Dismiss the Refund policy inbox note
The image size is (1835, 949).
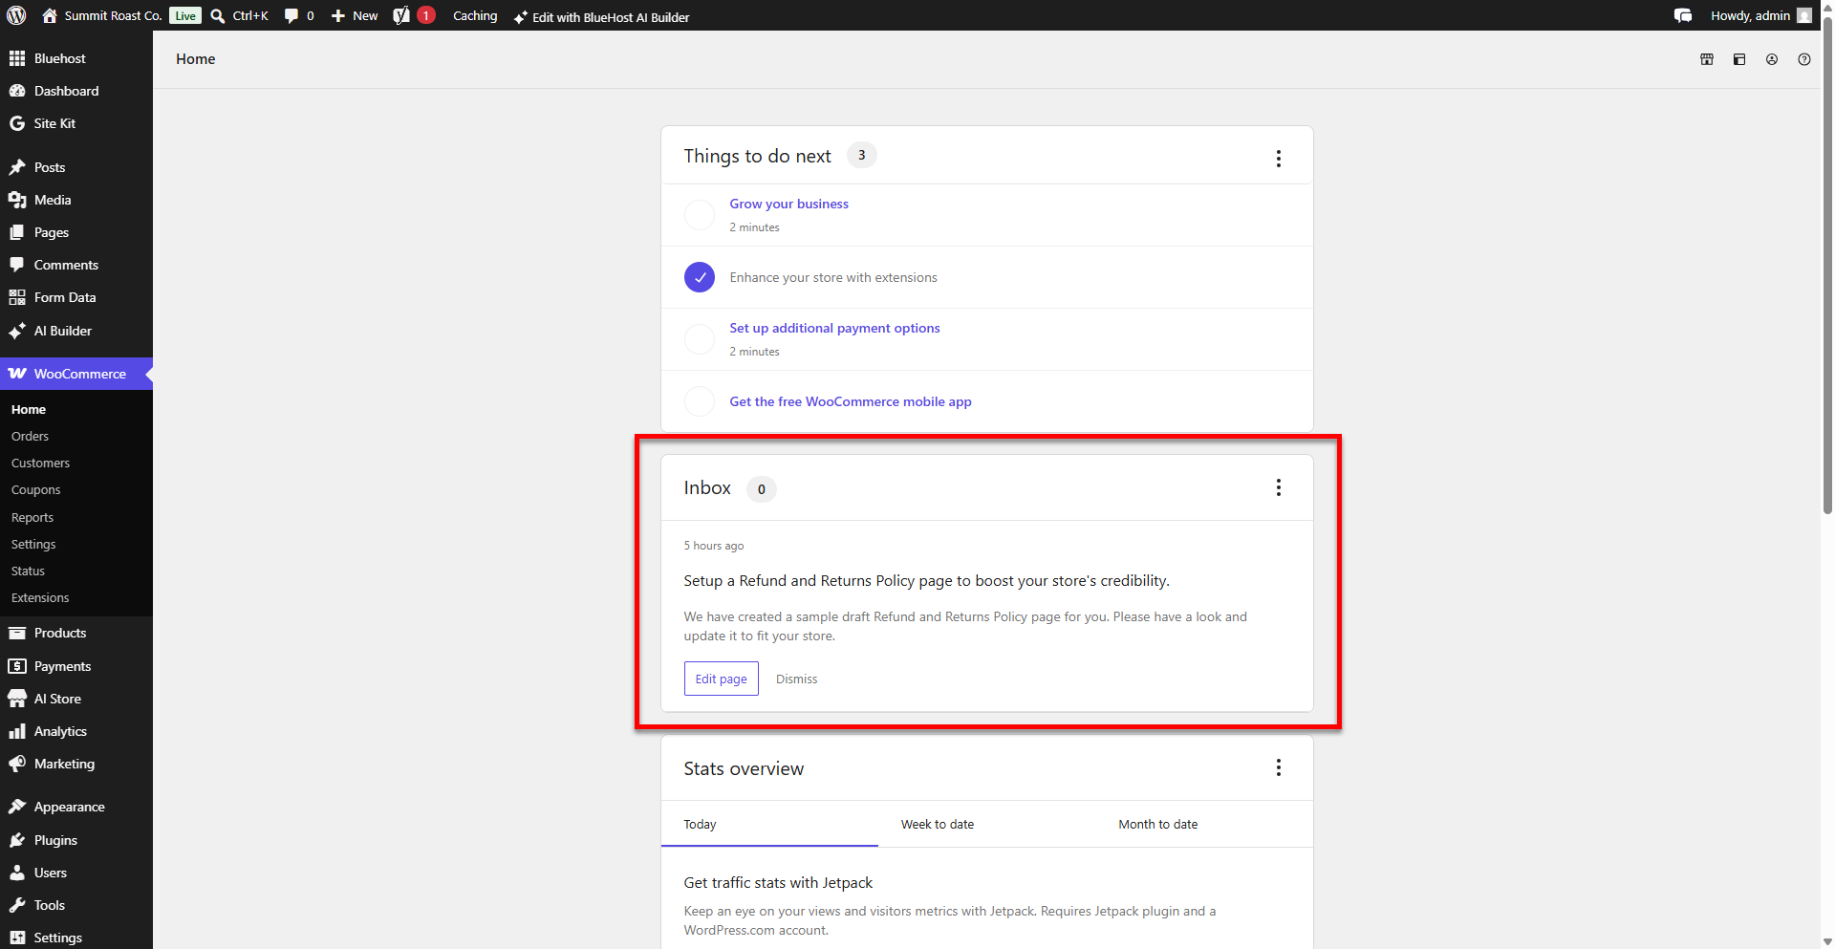[796, 679]
